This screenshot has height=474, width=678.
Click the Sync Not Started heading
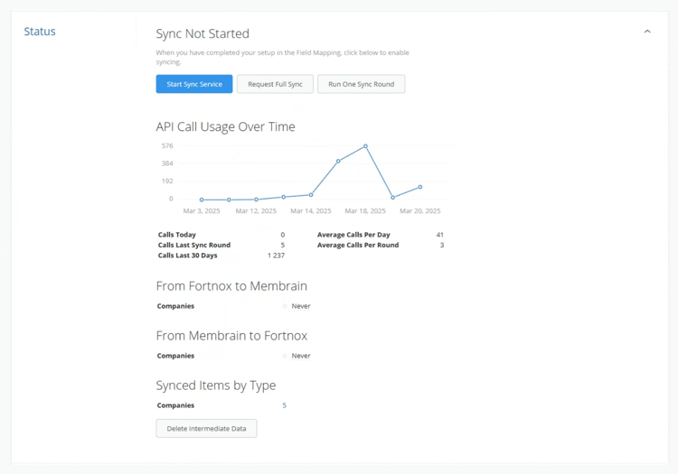(202, 33)
